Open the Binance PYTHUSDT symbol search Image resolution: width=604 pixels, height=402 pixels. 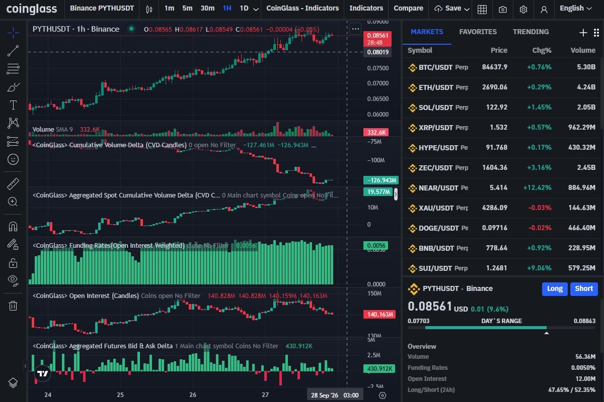coord(102,8)
